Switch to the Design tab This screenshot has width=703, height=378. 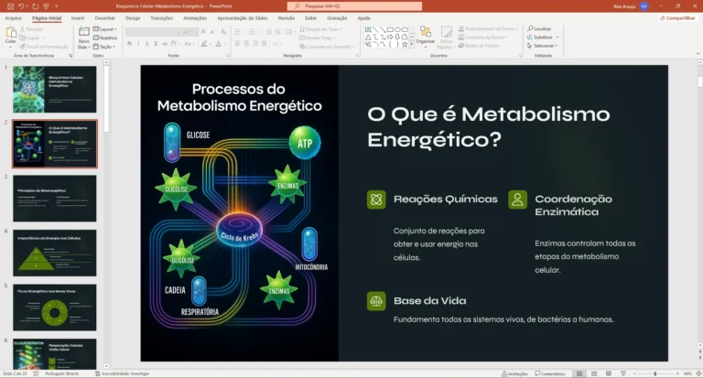[133, 18]
